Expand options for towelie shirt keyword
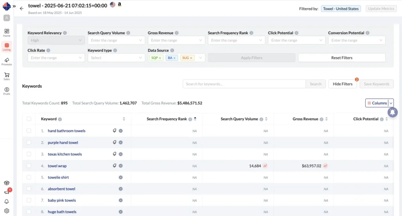The image size is (402, 216). (121, 177)
